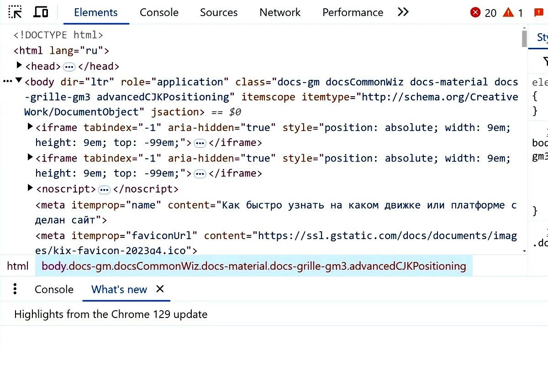Screen dimensions: 548x365
Task: Open the 1 warning indicator
Action: (x=513, y=13)
